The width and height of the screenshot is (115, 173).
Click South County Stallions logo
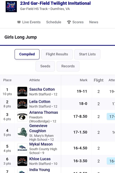tap(22, 148)
